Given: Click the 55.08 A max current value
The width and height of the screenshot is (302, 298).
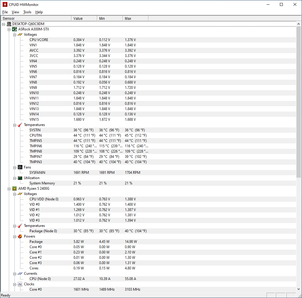Looking at the screenshot, I should point(130,279).
